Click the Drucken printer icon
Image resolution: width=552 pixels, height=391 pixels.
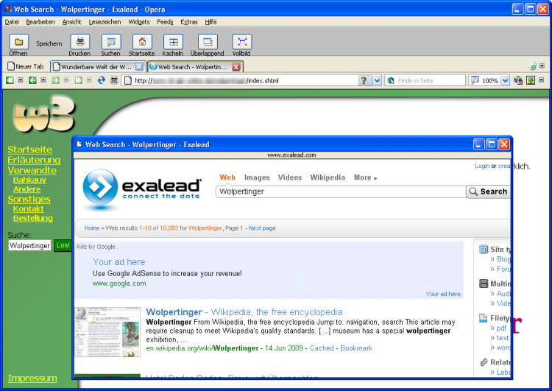pyautogui.click(x=79, y=42)
